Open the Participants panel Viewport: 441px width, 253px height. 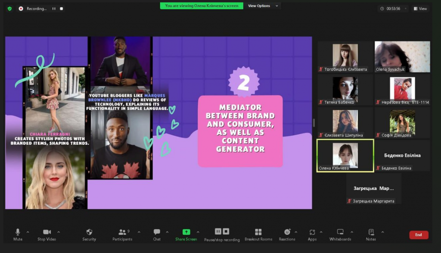[x=123, y=234]
